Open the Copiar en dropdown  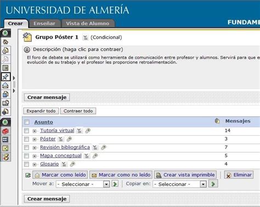tap(179, 184)
